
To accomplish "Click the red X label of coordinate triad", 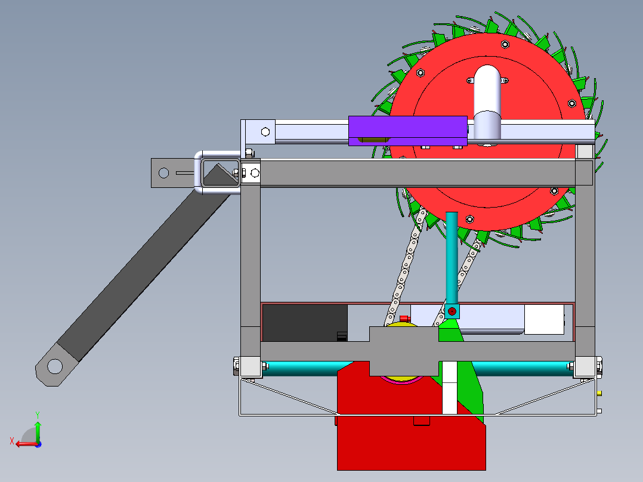I will pos(12,441).
